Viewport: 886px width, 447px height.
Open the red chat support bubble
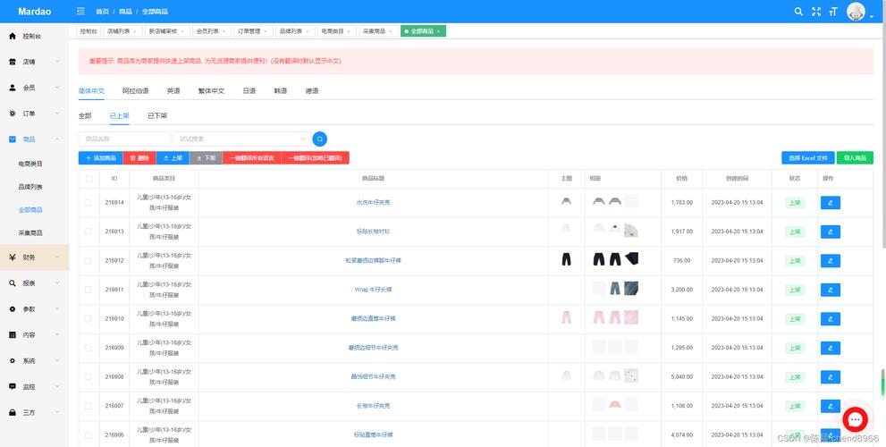pyautogui.click(x=856, y=418)
